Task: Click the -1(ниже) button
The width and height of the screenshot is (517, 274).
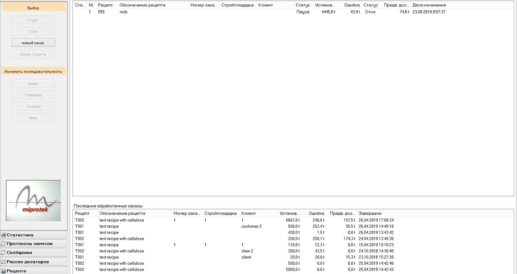Action: [x=33, y=107]
